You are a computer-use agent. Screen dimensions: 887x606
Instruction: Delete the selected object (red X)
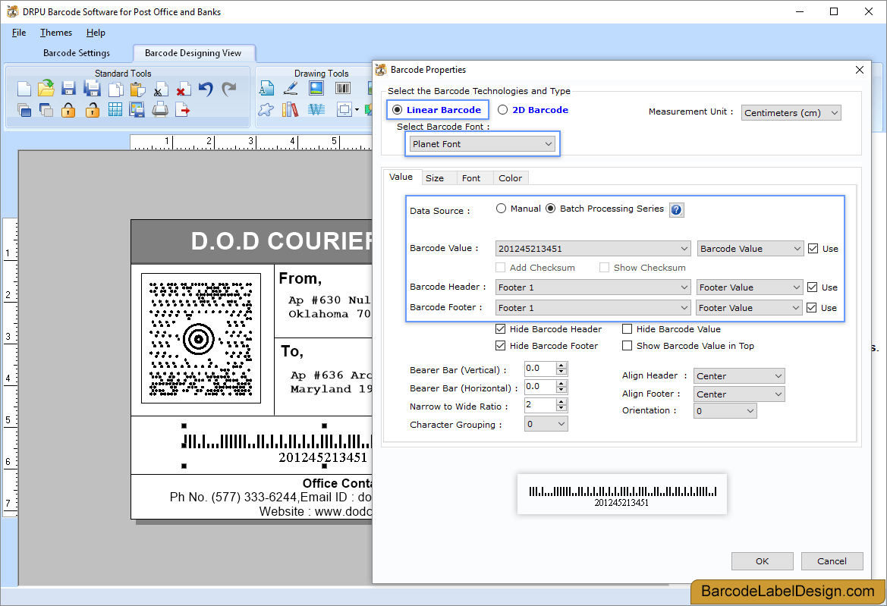(183, 89)
